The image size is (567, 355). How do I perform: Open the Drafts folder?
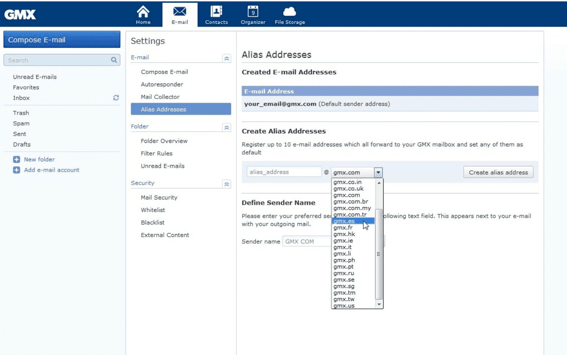22,144
